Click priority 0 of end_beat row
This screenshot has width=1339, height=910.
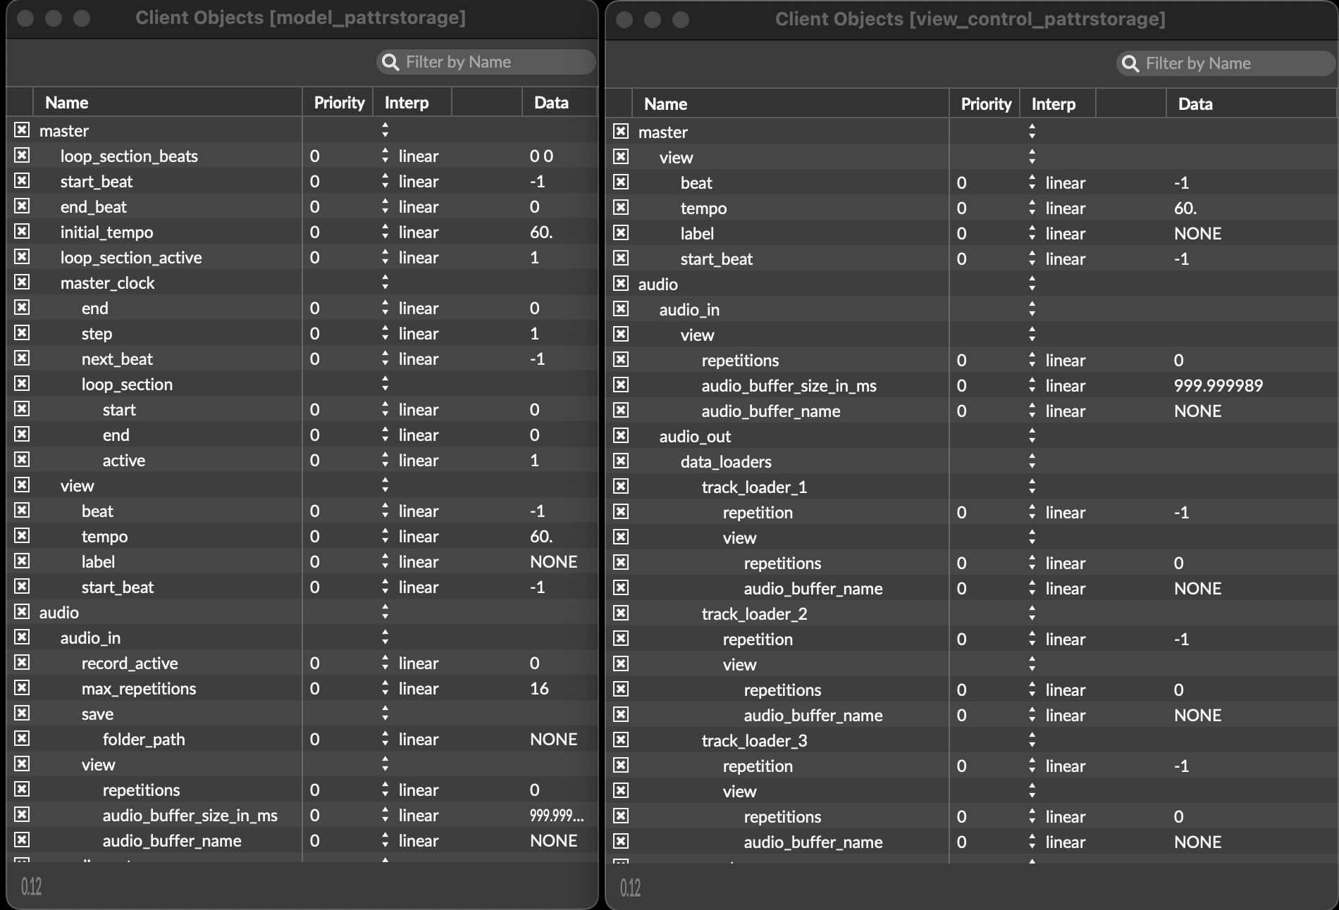[314, 206]
